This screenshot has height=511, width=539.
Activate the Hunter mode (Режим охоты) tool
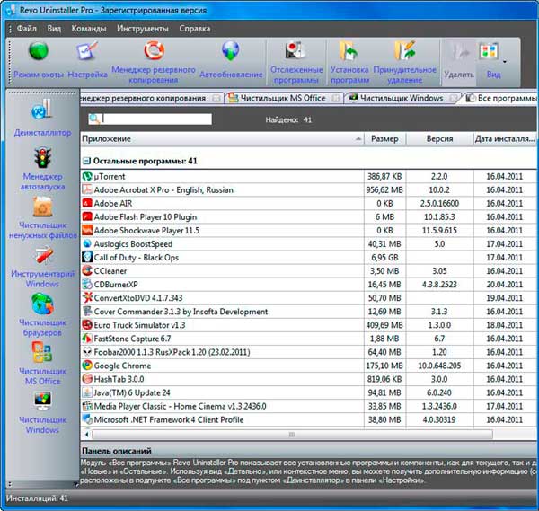pyautogui.click(x=39, y=61)
